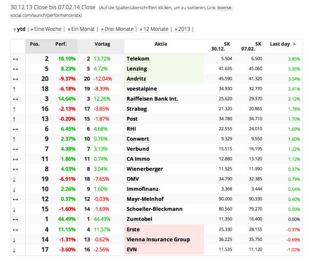
Task: Show the 2013 performance period
Action: (183, 29)
